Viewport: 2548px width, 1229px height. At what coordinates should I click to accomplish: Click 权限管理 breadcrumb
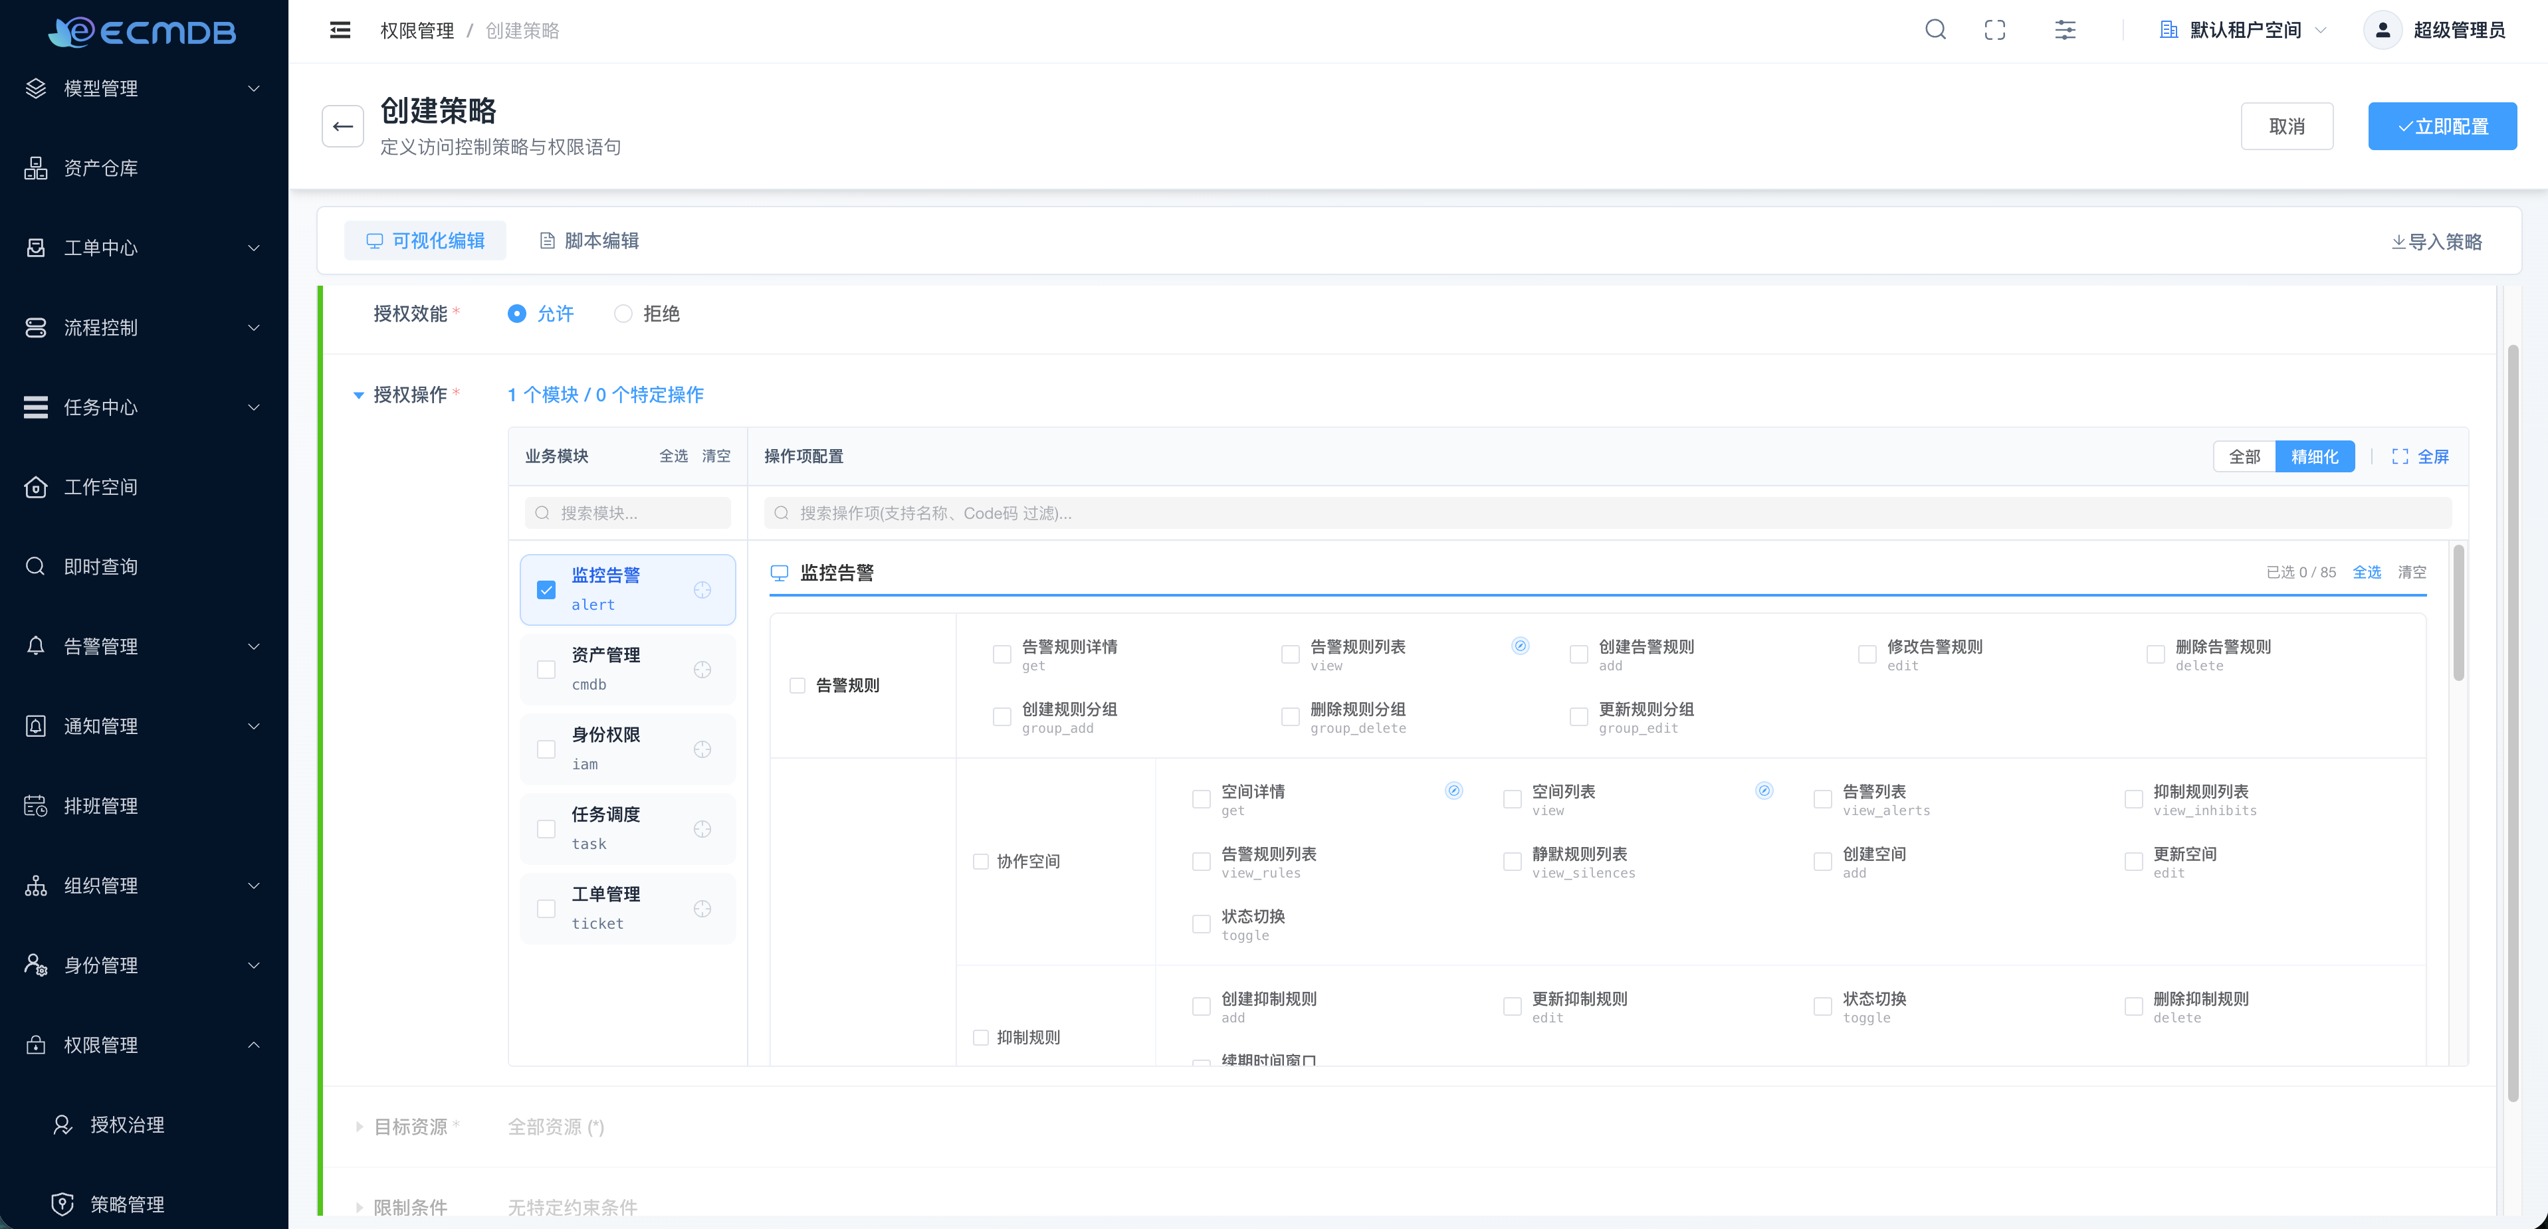[x=417, y=31]
